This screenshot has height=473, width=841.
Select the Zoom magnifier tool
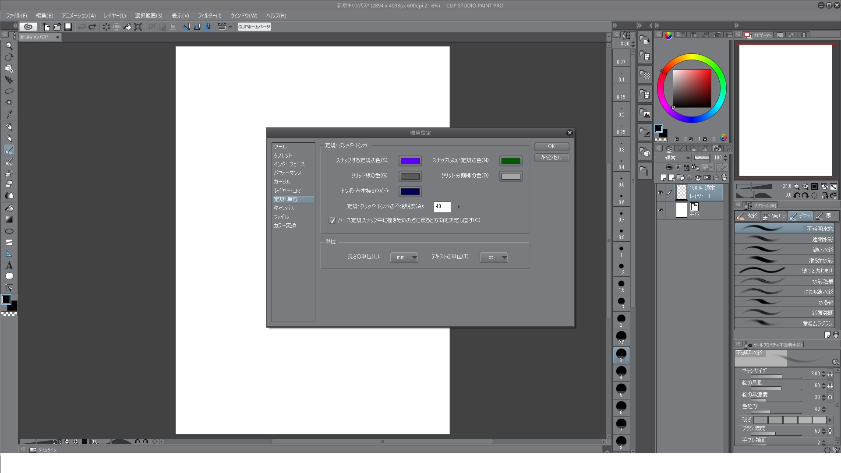9,46
